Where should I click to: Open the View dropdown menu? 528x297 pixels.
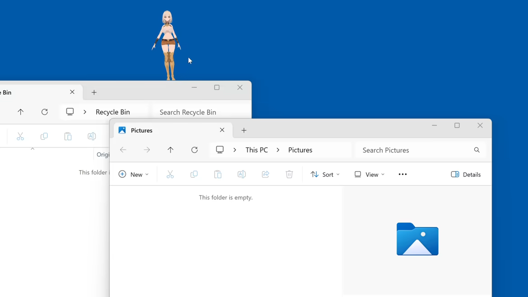pos(370,174)
